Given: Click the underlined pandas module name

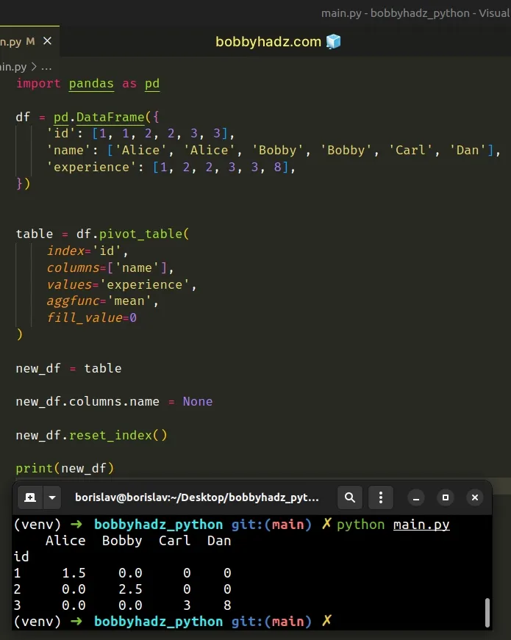Looking at the screenshot, I should coord(91,83).
